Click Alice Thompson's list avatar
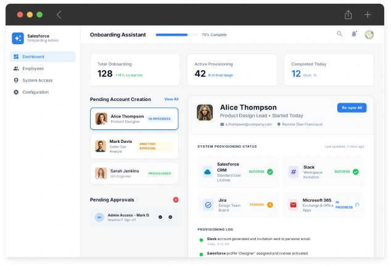The height and width of the screenshot is (266, 391). [101, 119]
